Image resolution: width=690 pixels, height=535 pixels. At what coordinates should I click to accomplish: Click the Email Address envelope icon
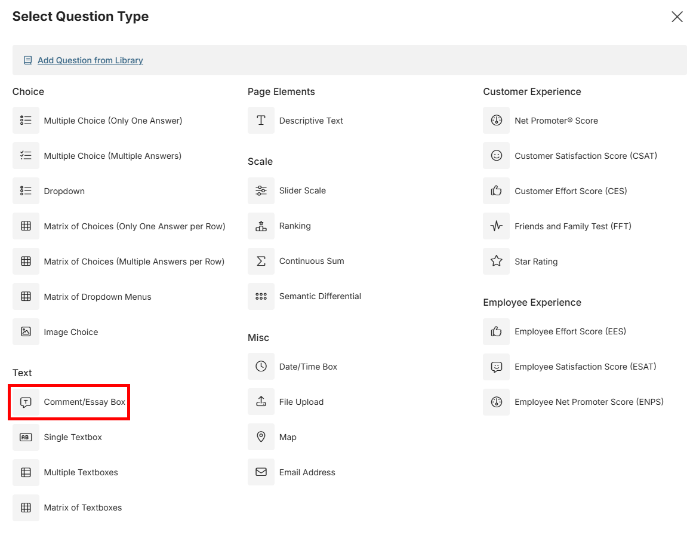click(261, 472)
